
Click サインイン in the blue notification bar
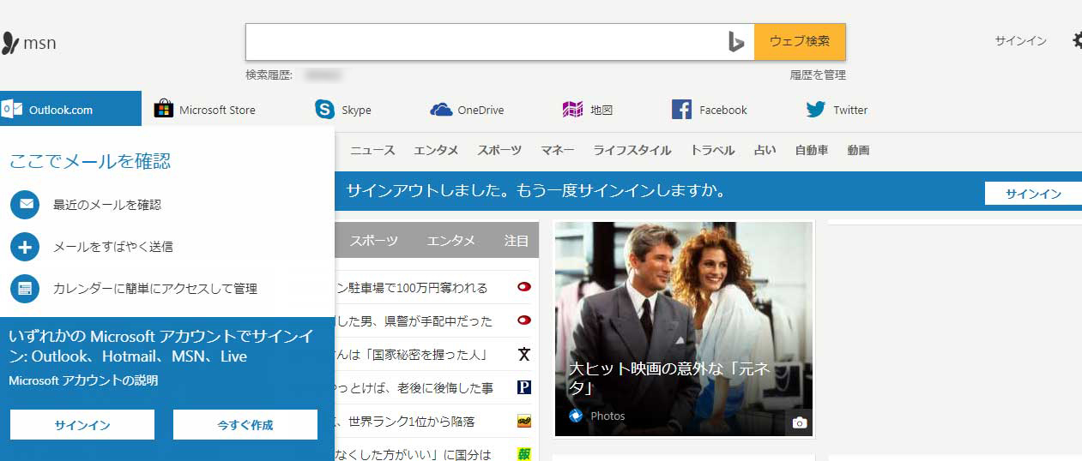[1033, 194]
